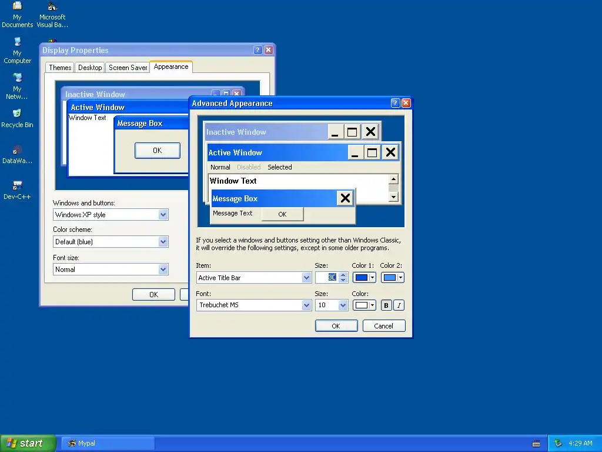Viewport: 602px width, 452px height.
Task: Click the system tray network icon
Action: click(x=558, y=443)
